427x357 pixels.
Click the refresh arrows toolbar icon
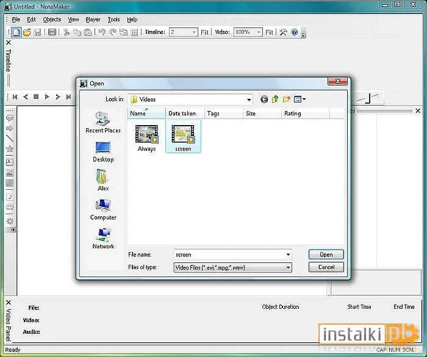point(123,32)
